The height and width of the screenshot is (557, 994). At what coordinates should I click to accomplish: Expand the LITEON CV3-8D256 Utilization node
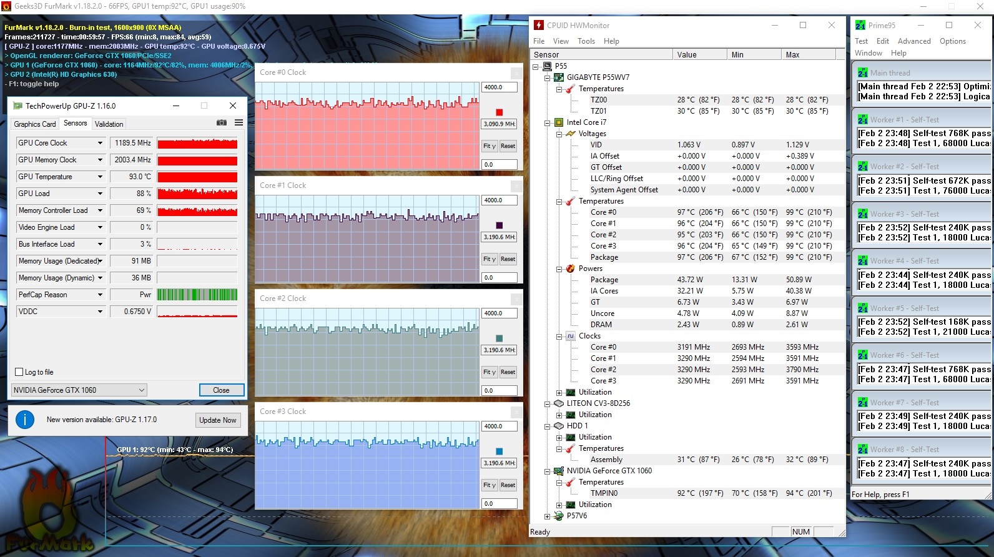coord(559,415)
